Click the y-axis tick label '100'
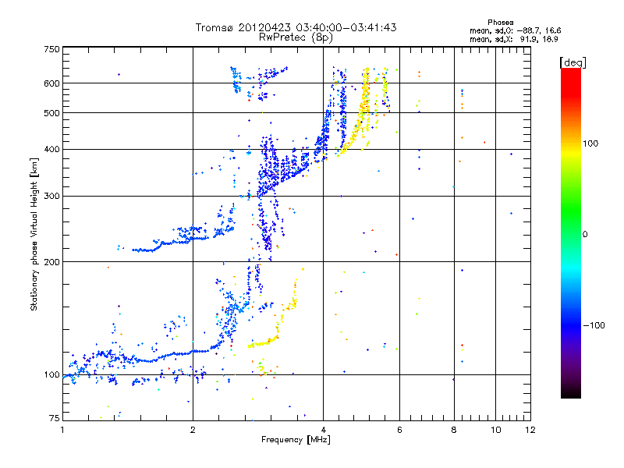Viewport: 624px width, 468px height. [x=51, y=375]
